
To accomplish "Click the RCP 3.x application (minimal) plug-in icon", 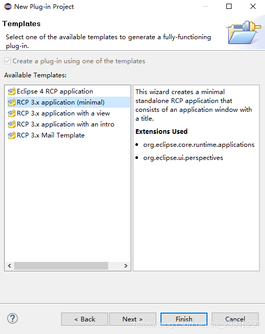I will click(x=11, y=102).
